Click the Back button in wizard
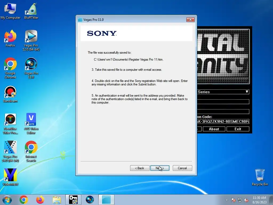Image resolution: width=273 pixels, height=205 pixels. [x=140, y=168]
